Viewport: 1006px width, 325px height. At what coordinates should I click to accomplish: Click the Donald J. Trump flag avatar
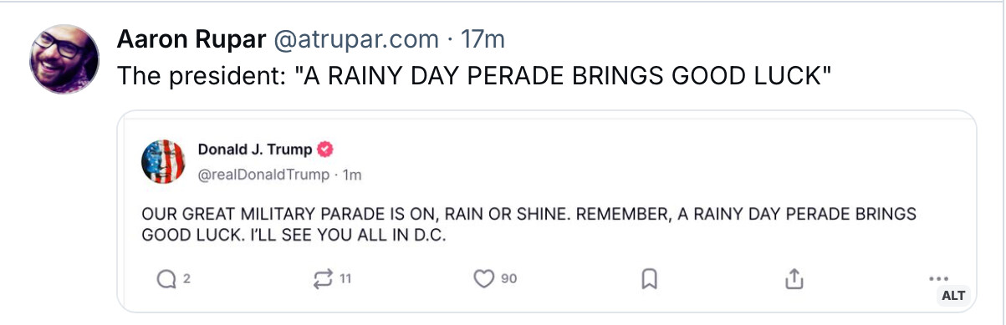(x=164, y=161)
